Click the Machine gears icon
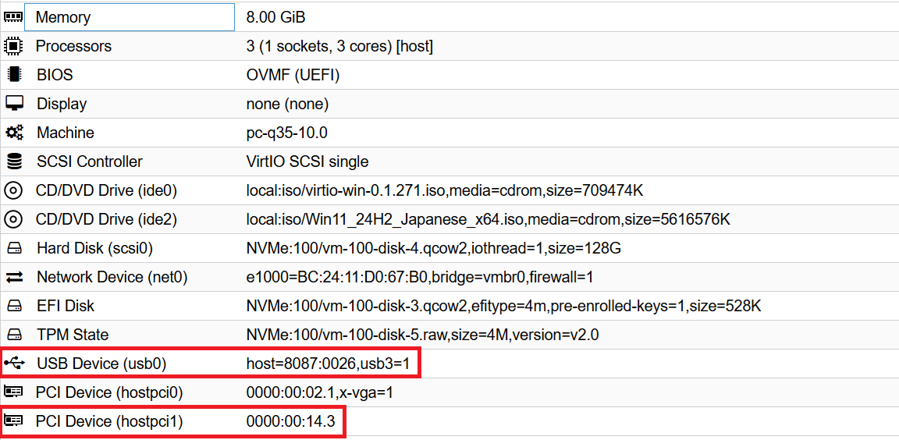This screenshot has height=440, width=899. [x=14, y=133]
